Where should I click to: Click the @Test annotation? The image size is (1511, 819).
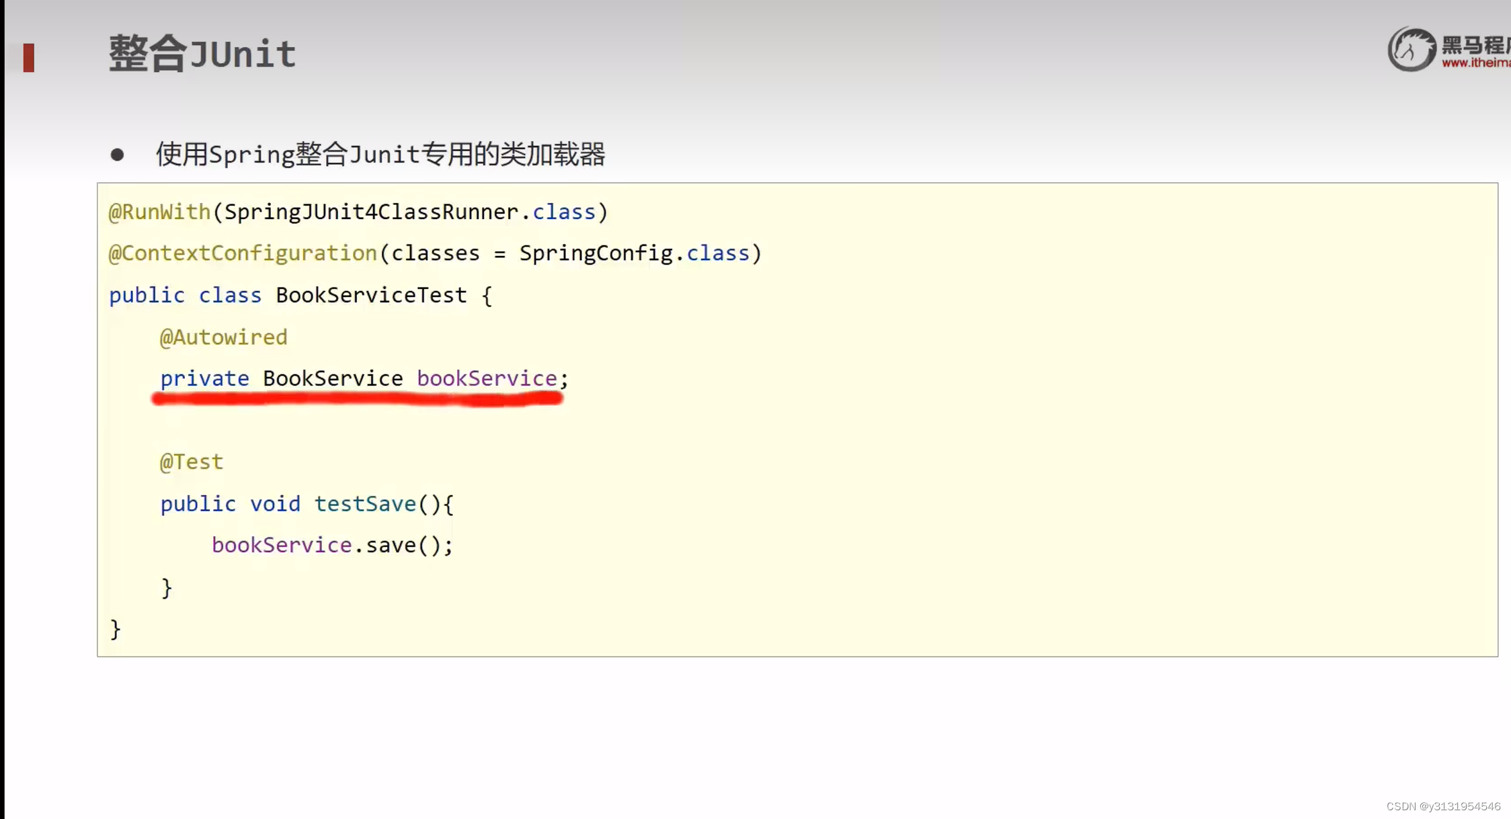[x=191, y=462]
